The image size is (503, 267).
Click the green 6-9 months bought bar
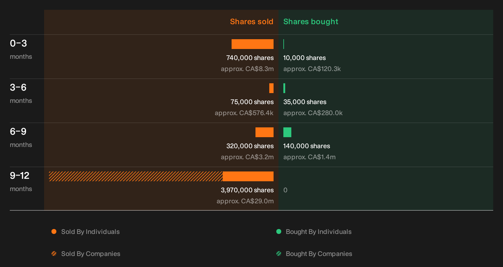click(x=287, y=132)
